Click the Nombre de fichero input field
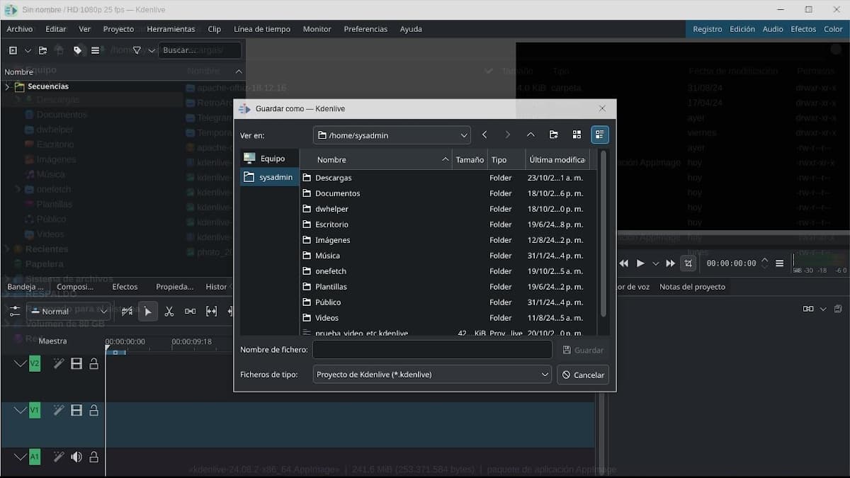 432,350
